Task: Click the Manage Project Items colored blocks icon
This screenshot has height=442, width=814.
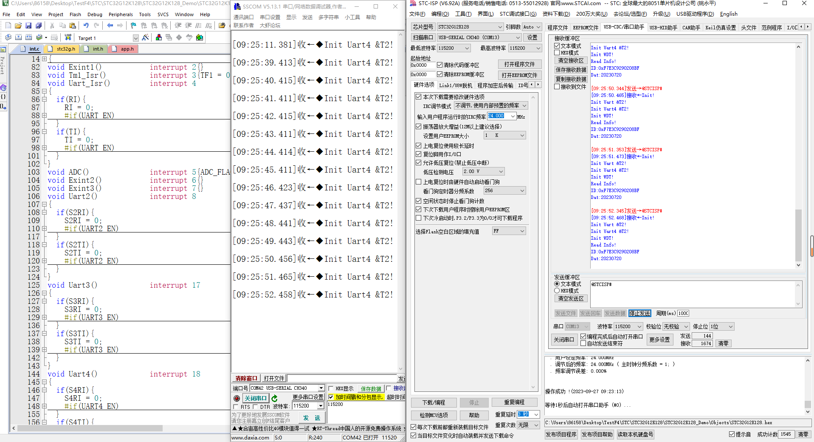Action: (159, 37)
